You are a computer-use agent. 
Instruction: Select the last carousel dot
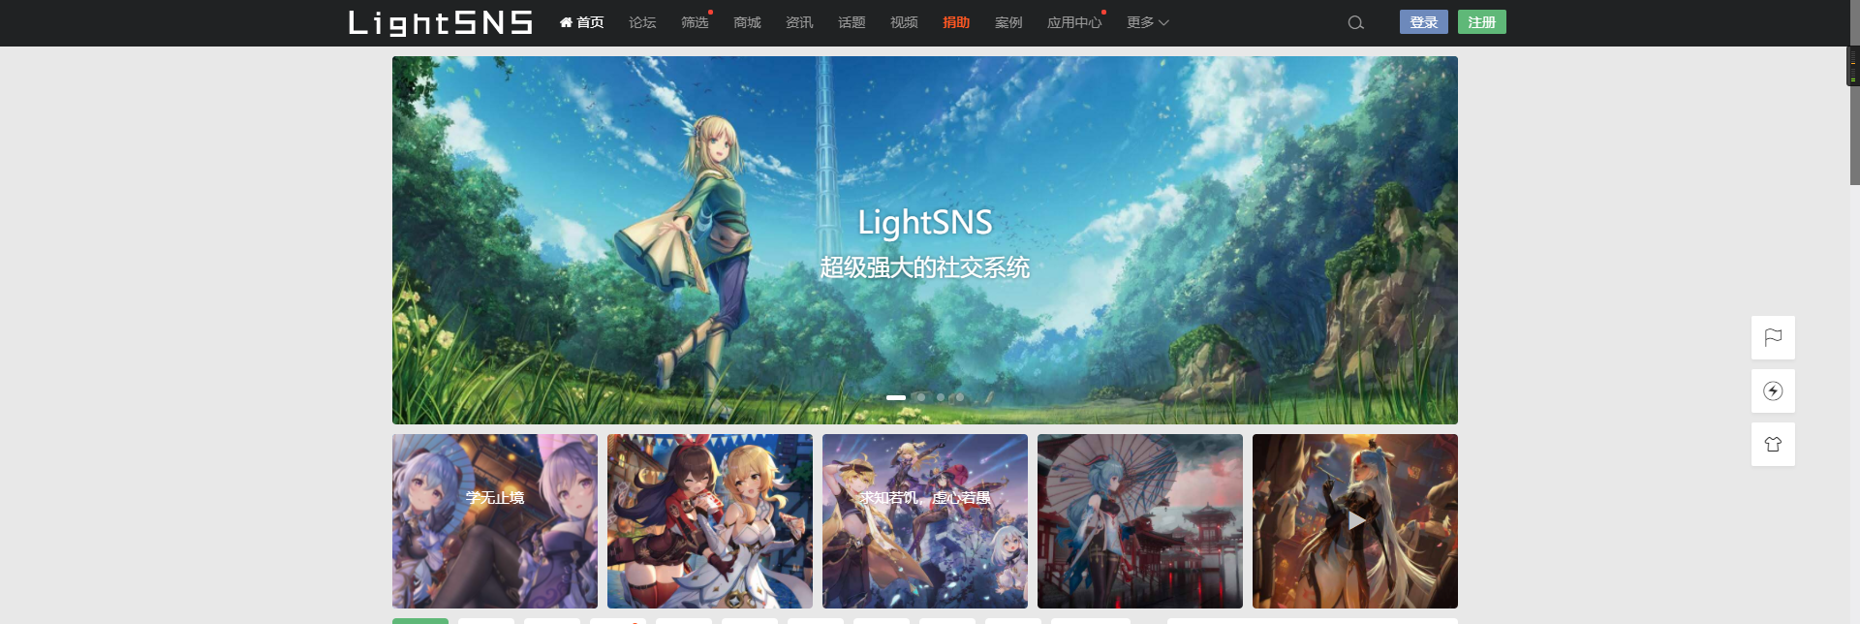[959, 397]
